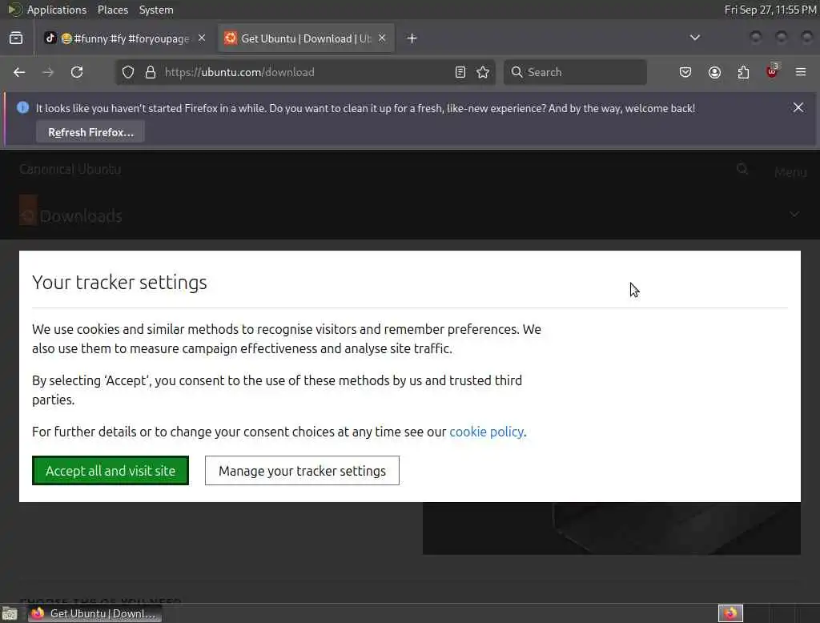Viewport: 820px width, 623px height.
Task: Expand the Downloads section chevron
Action: pos(794,214)
